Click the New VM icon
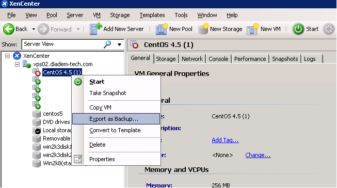337x188 pixels. click(253, 29)
